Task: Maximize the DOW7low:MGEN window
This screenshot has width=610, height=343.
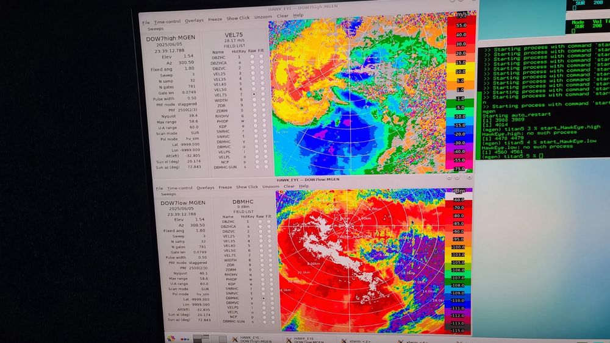Action: [x=457, y=177]
